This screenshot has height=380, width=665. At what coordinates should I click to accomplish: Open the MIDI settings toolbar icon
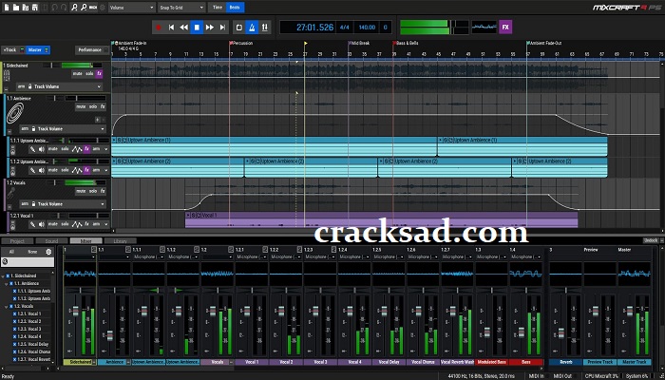[x=93, y=8]
